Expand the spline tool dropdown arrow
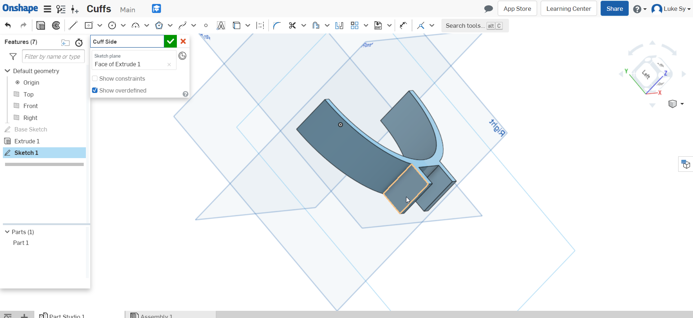This screenshot has width=693, height=318. click(194, 25)
